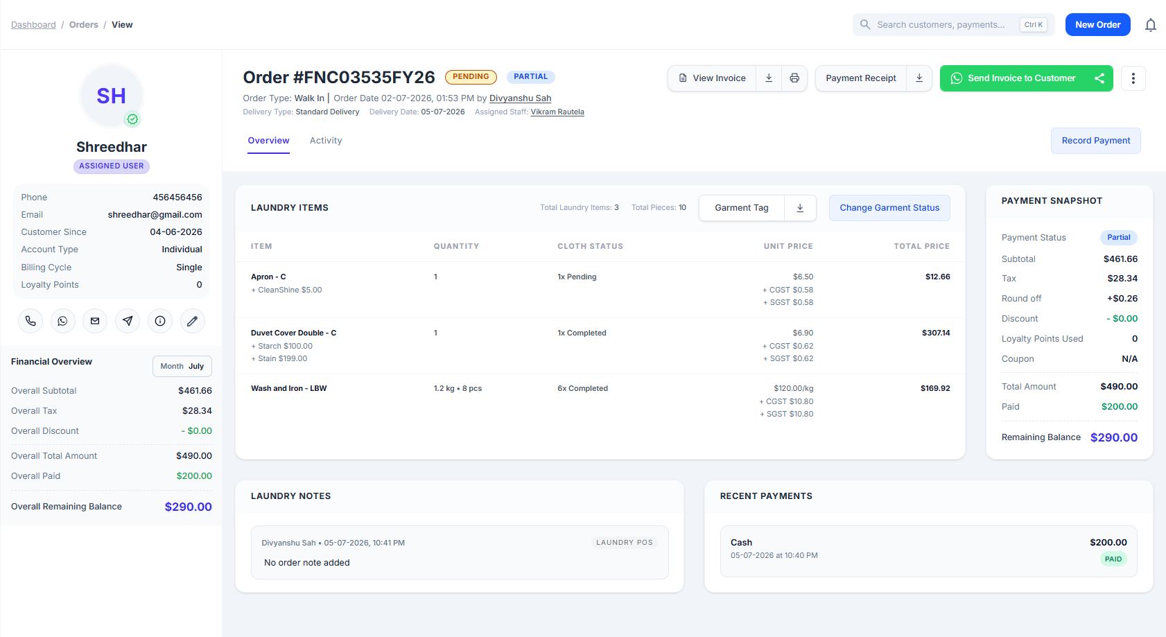Select the Wash and Iron - LBW item
The image size is (1166, 637).
point(288,389)
